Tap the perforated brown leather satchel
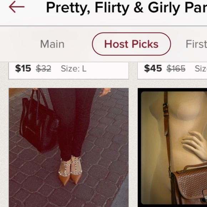This screenshot has width=207, height=207. tap(190, 185)
